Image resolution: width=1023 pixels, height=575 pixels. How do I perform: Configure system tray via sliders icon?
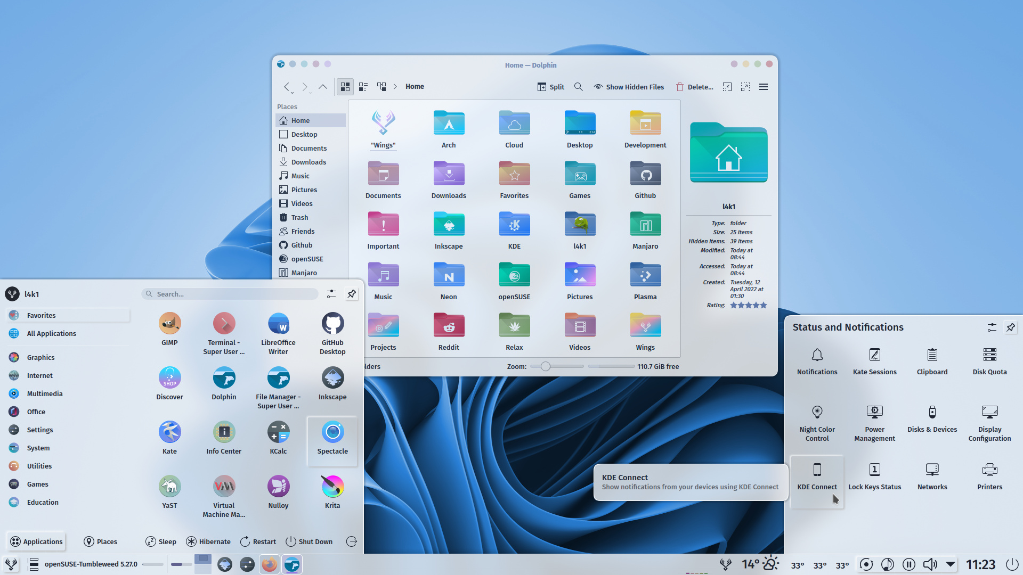(x=992, y=327)
